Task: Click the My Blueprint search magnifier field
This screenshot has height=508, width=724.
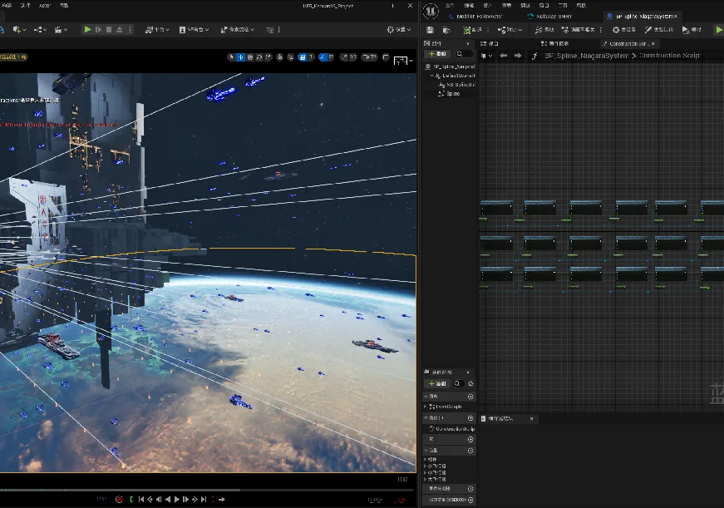Action: tap(457, 384)
